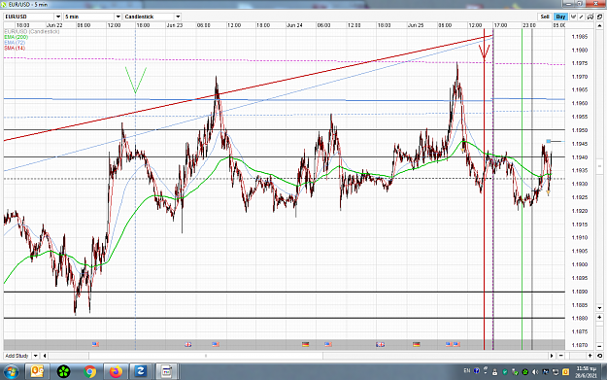Open the Windows Start button
The width and height of the screenshot is (607, 380).
(x=11, y=372)
